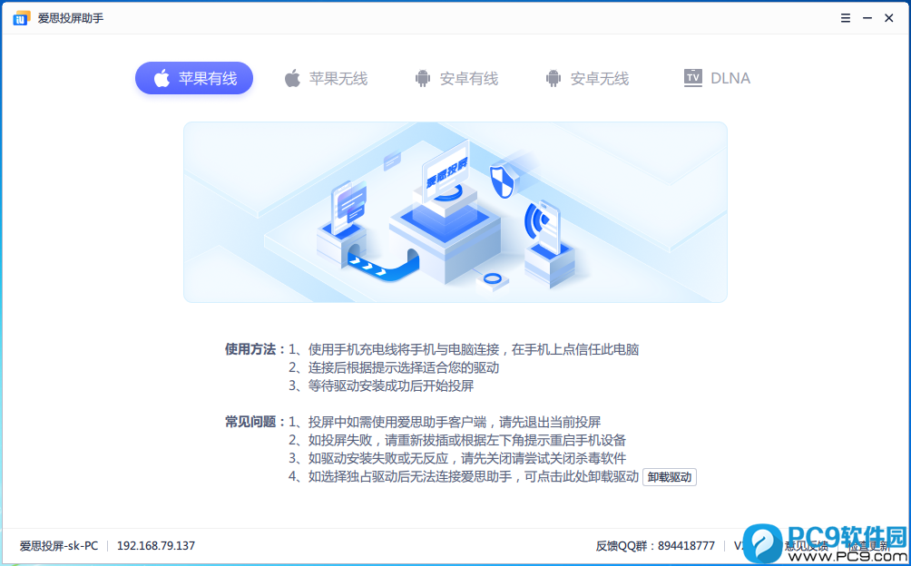Click the central illustration banner

coord(455,212)
